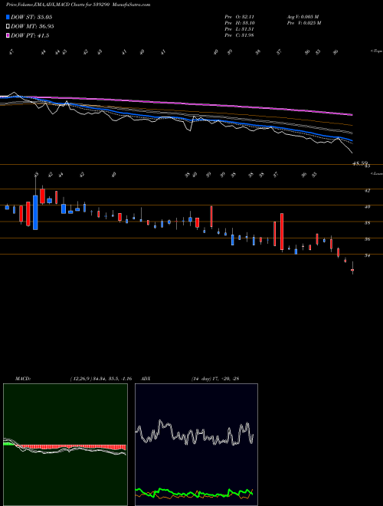Select the 'DOW PT: 41.5' legend text
This screenshot has width=383, height=506.
click(30, 36)
